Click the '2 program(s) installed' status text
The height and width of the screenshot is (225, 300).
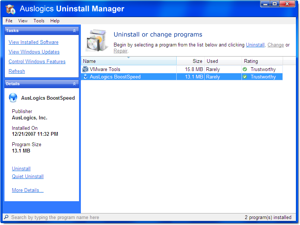pyautogui.click(x=268, y=217)
